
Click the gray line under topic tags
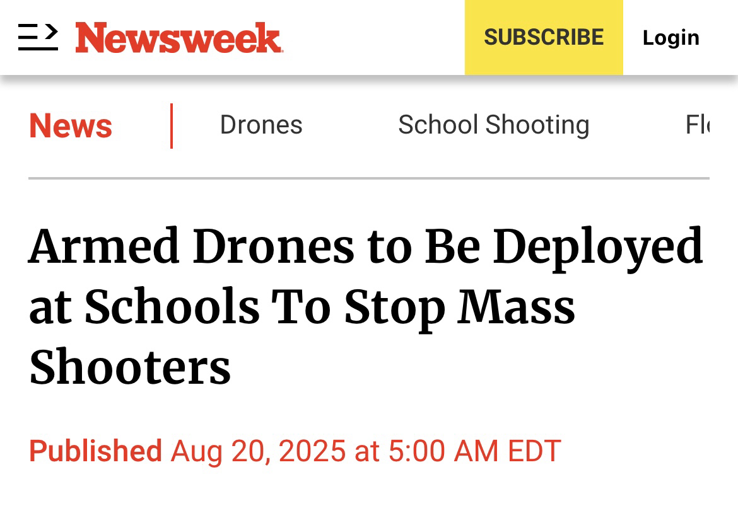pyautogui.click(x=369, y=178)
